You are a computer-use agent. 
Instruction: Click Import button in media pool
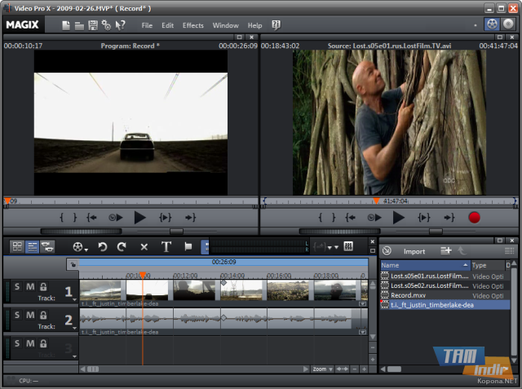pos(414,251)
